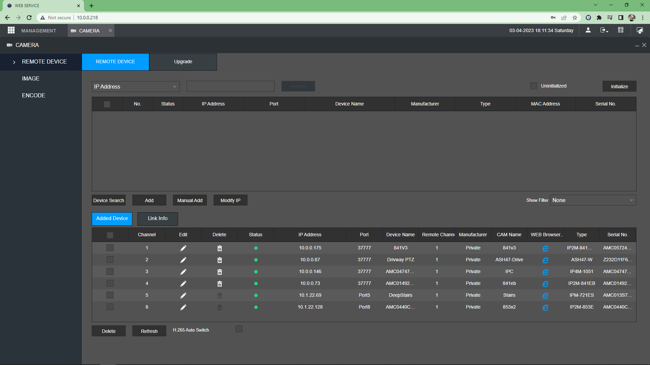
Task: Open Chrome extensions puzzle icon
Action: (x=599, y=18)
